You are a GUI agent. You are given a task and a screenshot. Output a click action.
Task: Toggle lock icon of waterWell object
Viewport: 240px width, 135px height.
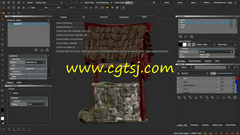tap(48, 24)
